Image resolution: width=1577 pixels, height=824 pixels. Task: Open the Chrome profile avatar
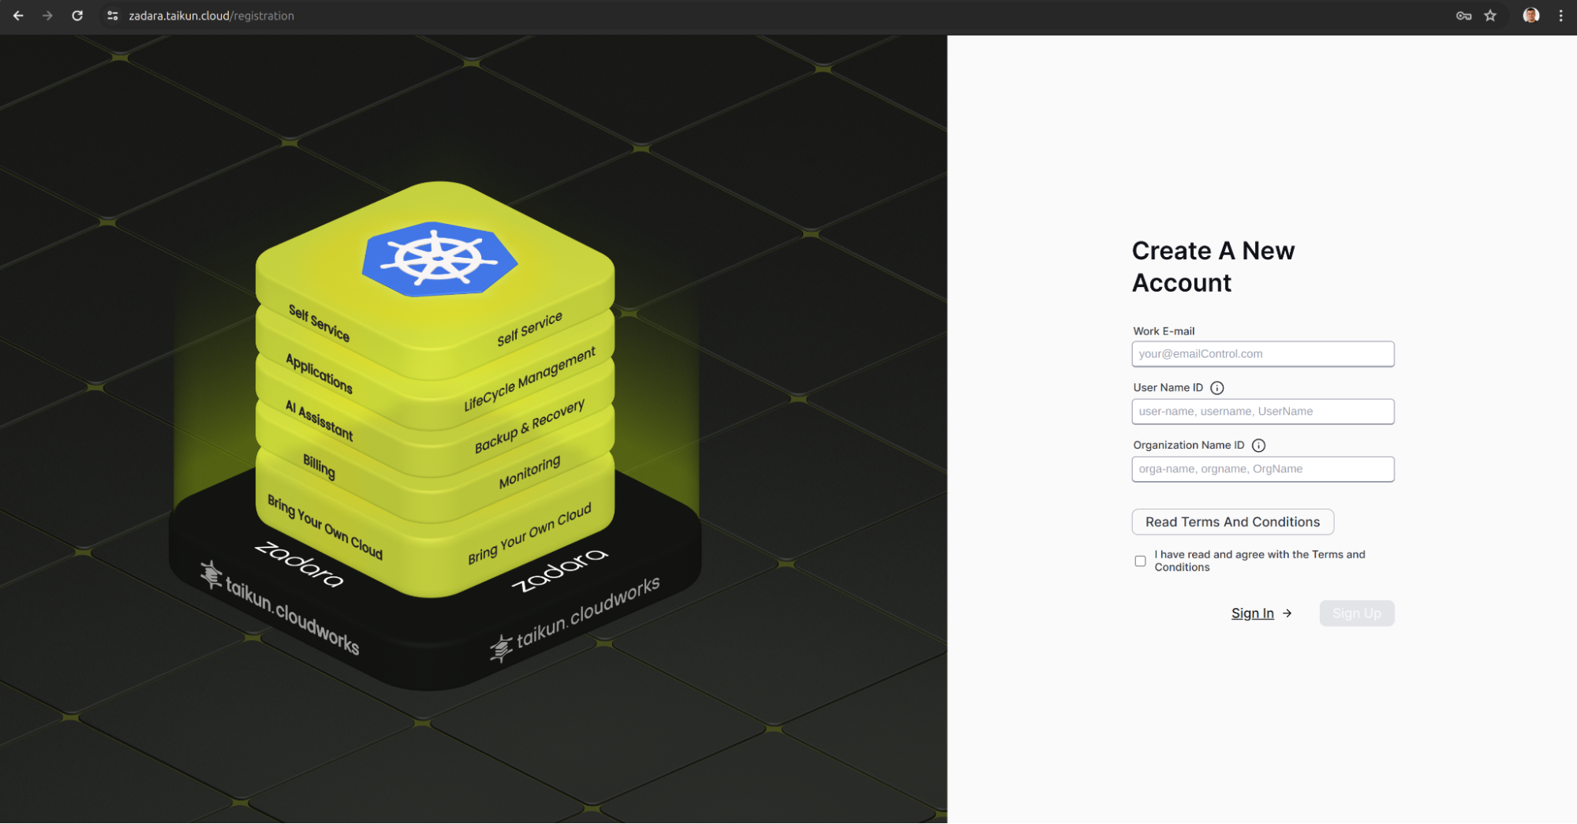[x=1531, y=16]
